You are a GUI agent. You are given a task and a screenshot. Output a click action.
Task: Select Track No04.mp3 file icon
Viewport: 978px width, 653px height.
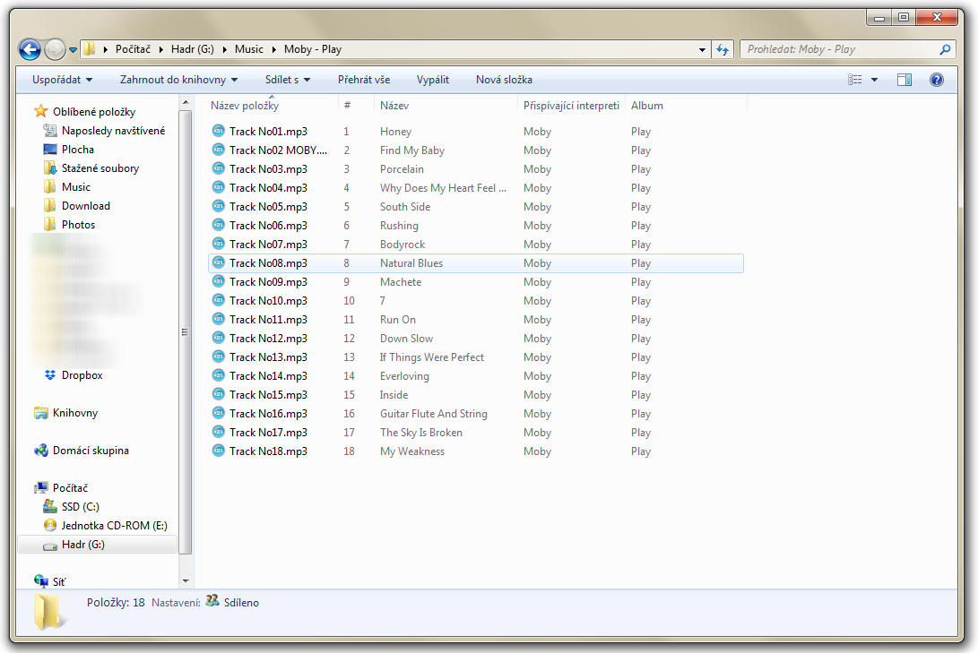tap(219, 187)
